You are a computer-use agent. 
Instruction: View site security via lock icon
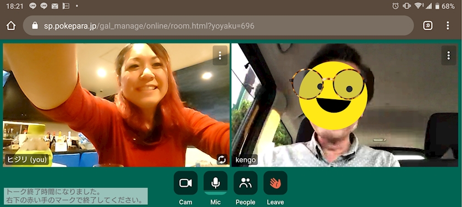(35, 26)
